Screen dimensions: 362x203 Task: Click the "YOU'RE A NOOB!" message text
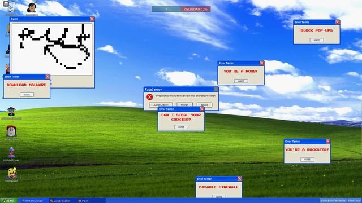click(x=241, y=72)
